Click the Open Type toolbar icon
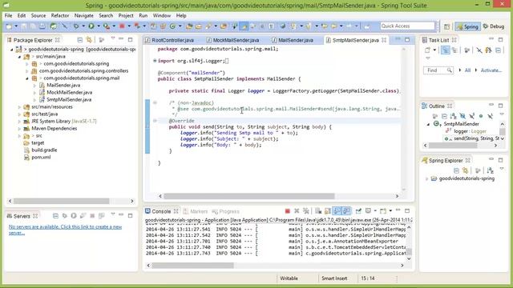This screenshot has width=513, height=288. 189,26
